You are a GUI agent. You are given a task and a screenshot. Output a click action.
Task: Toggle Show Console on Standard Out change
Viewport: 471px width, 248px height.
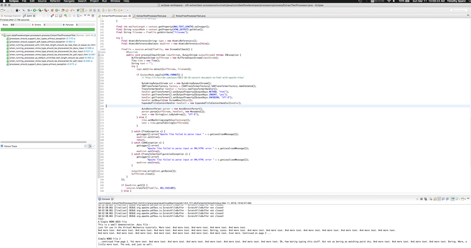click(443, 199)
